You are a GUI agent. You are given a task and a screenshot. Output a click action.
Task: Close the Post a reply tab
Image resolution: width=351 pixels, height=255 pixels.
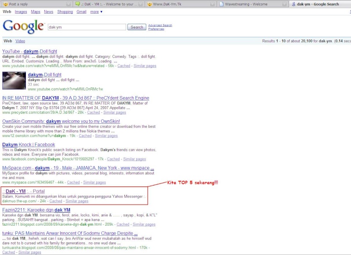69,4
